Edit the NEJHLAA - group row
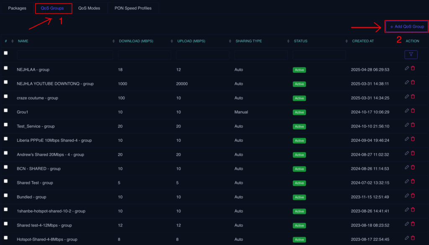Viewport: 429px width, 245px height. tap(407, 68)
